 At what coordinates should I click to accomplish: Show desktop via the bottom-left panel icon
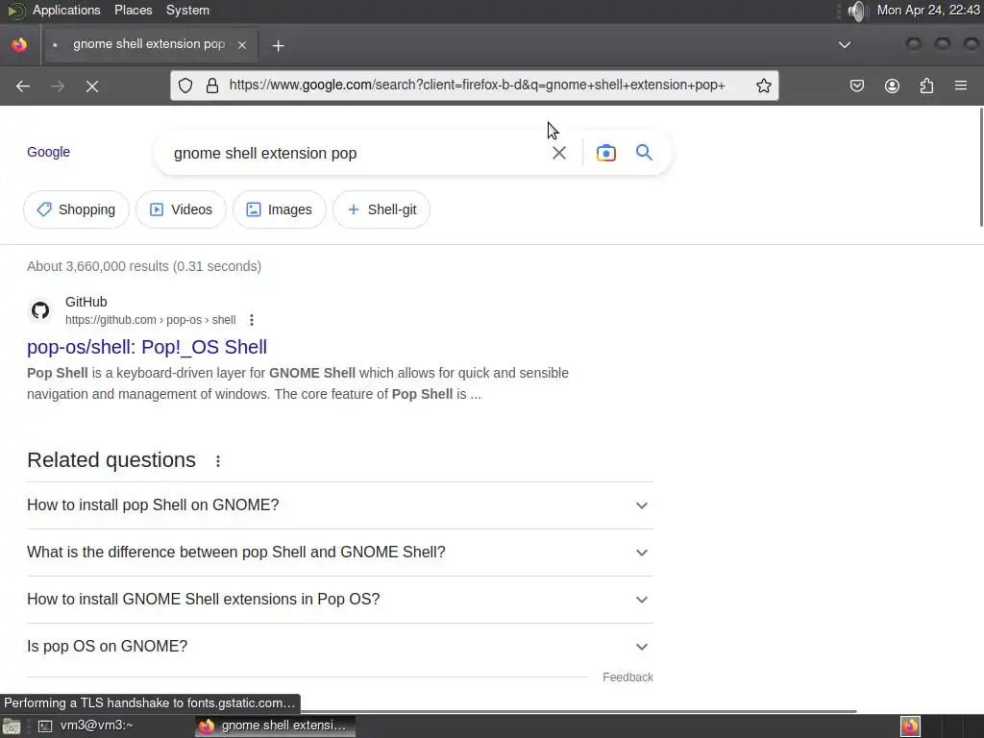tap(12, 726)
